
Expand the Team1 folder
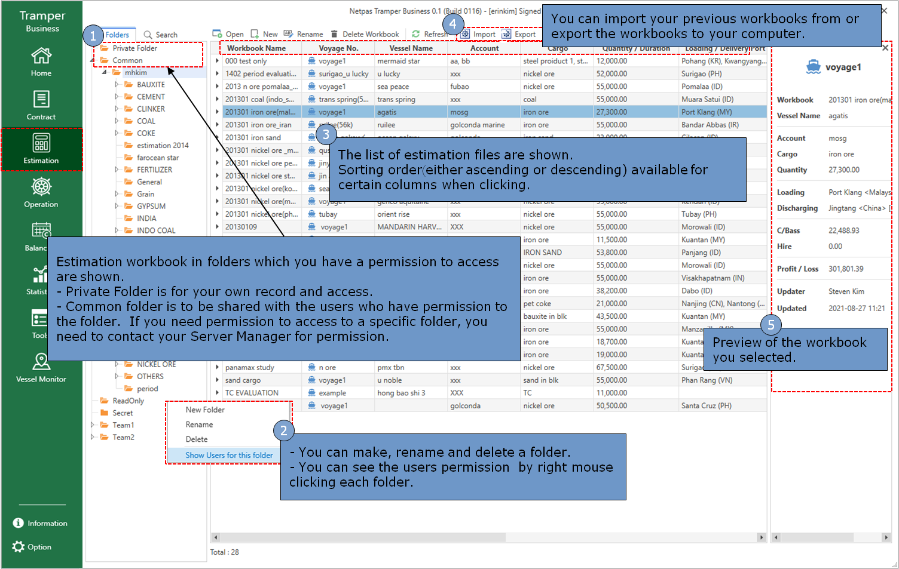click(x=92, y=425)
